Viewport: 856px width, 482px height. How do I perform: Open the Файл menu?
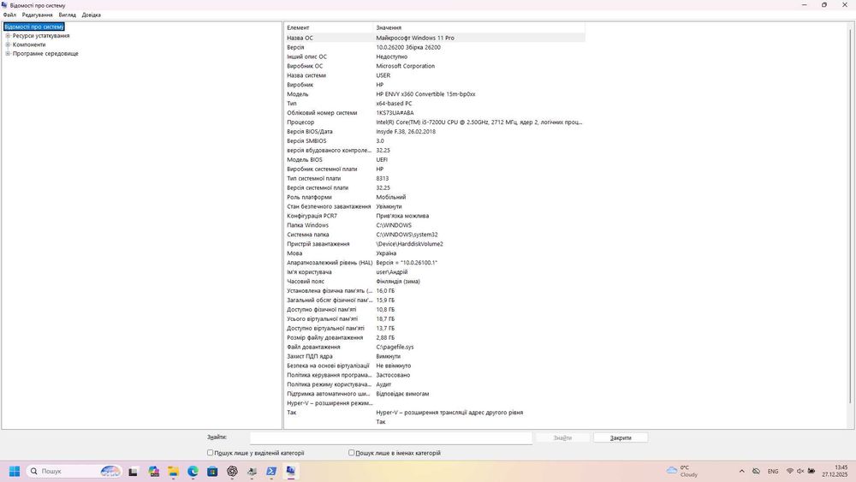(x=9, y=15)
